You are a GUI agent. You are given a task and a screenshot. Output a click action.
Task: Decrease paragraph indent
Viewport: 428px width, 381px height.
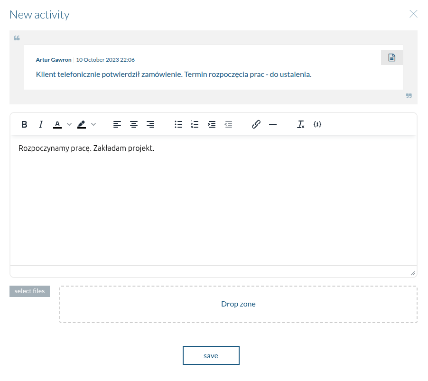228,124
